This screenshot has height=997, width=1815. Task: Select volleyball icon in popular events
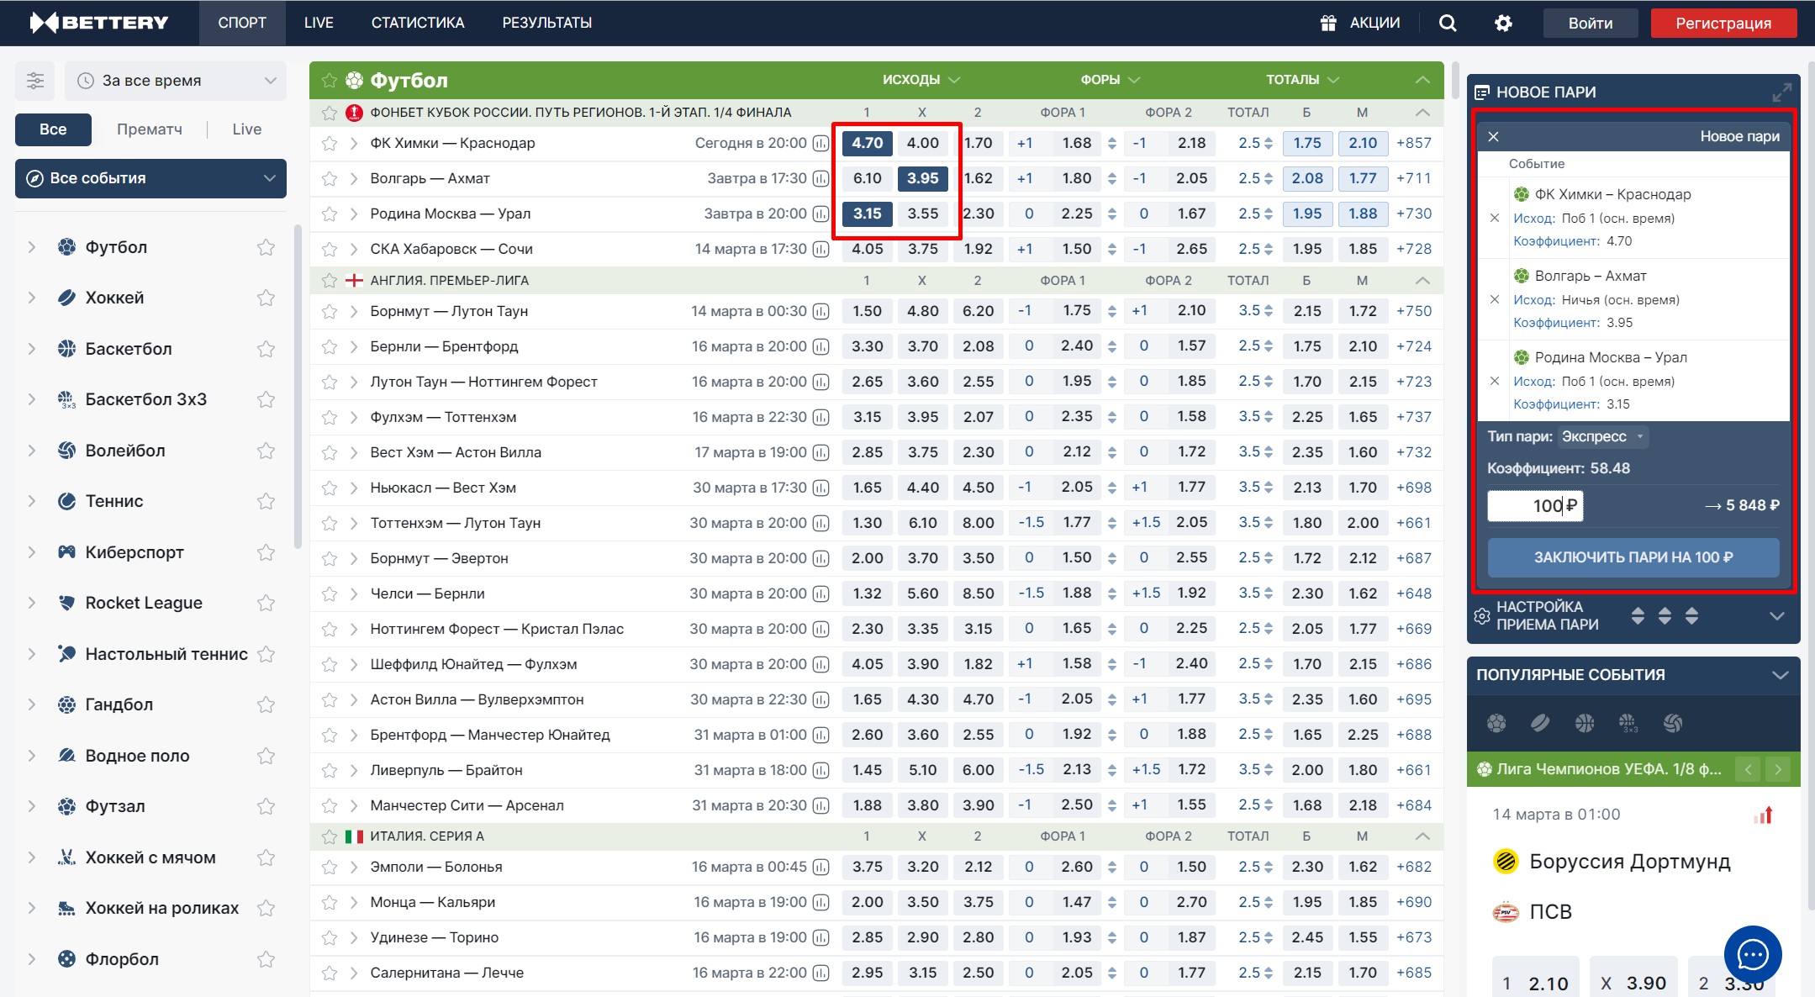(1673, 723)
